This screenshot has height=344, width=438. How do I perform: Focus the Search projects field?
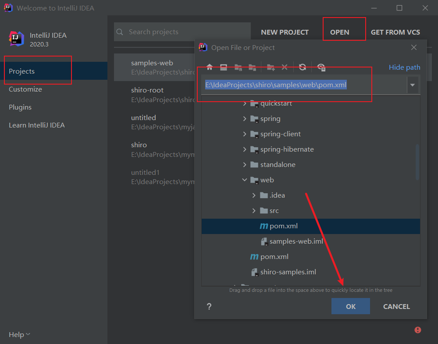pos(182,32)
